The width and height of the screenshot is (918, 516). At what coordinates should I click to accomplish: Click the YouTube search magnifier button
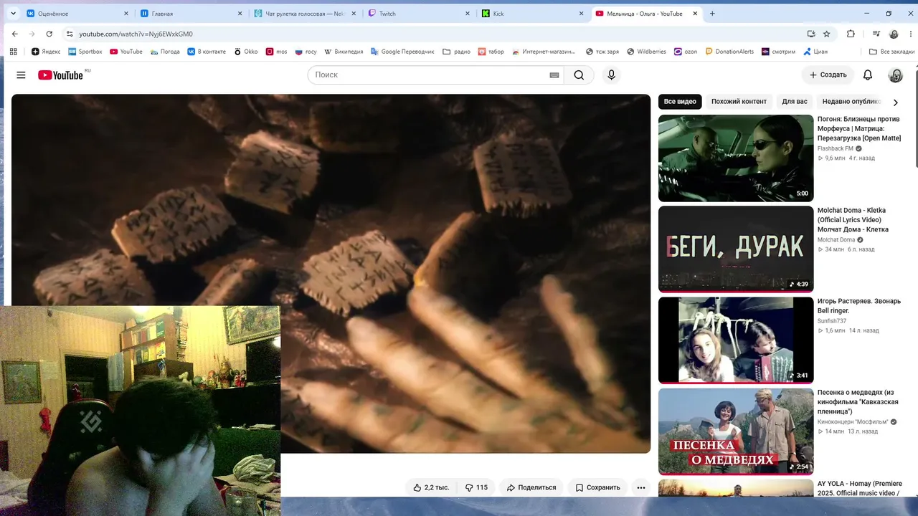click(x=579, y=75)
